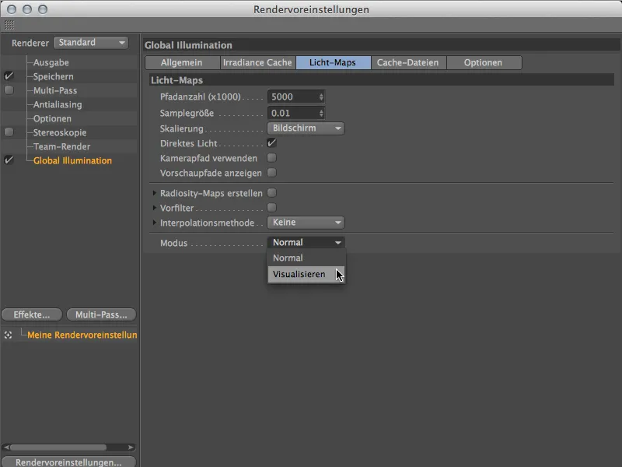Viewport: 622px width, 467px height.
Task: Enable Kamerapfad verwenden
Action: coord(271,158)
